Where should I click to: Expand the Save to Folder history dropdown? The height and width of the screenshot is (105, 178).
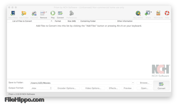click(x=133, y=83)
